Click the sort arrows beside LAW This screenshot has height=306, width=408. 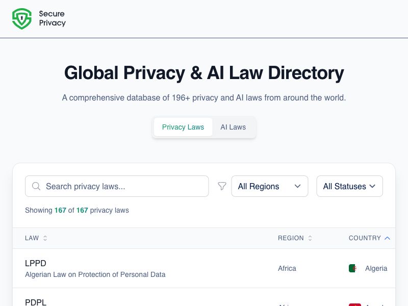click(45, 238)
